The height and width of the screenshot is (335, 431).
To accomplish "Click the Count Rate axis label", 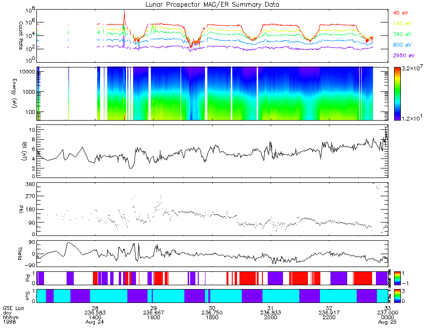I will point(21,36).
